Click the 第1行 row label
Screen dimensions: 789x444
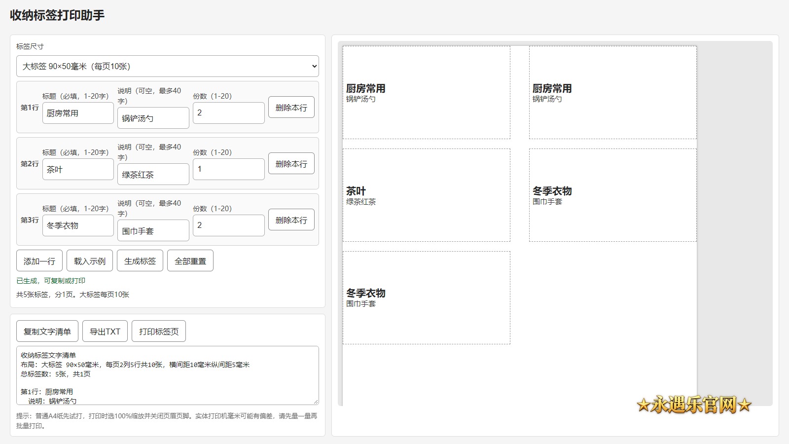(30, 108)
